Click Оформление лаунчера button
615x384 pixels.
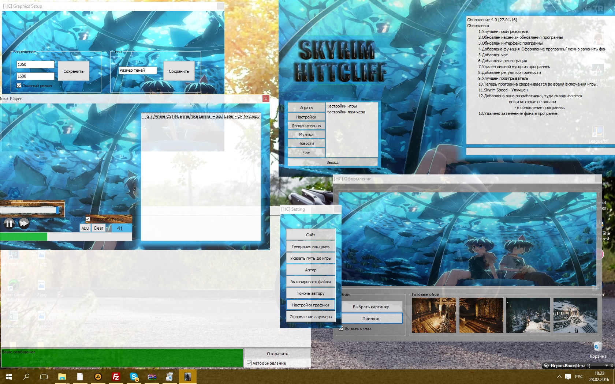pos(310,317)
